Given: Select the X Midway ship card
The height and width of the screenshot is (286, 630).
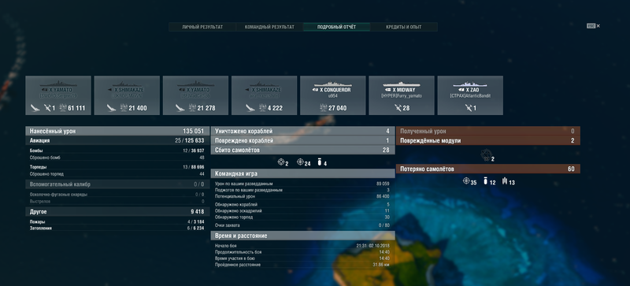Looking at the screenshot, I should 402,95.
